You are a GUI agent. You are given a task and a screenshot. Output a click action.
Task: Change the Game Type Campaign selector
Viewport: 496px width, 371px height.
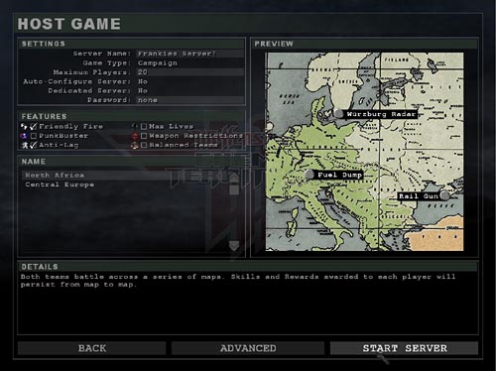(x=190, y=62)
